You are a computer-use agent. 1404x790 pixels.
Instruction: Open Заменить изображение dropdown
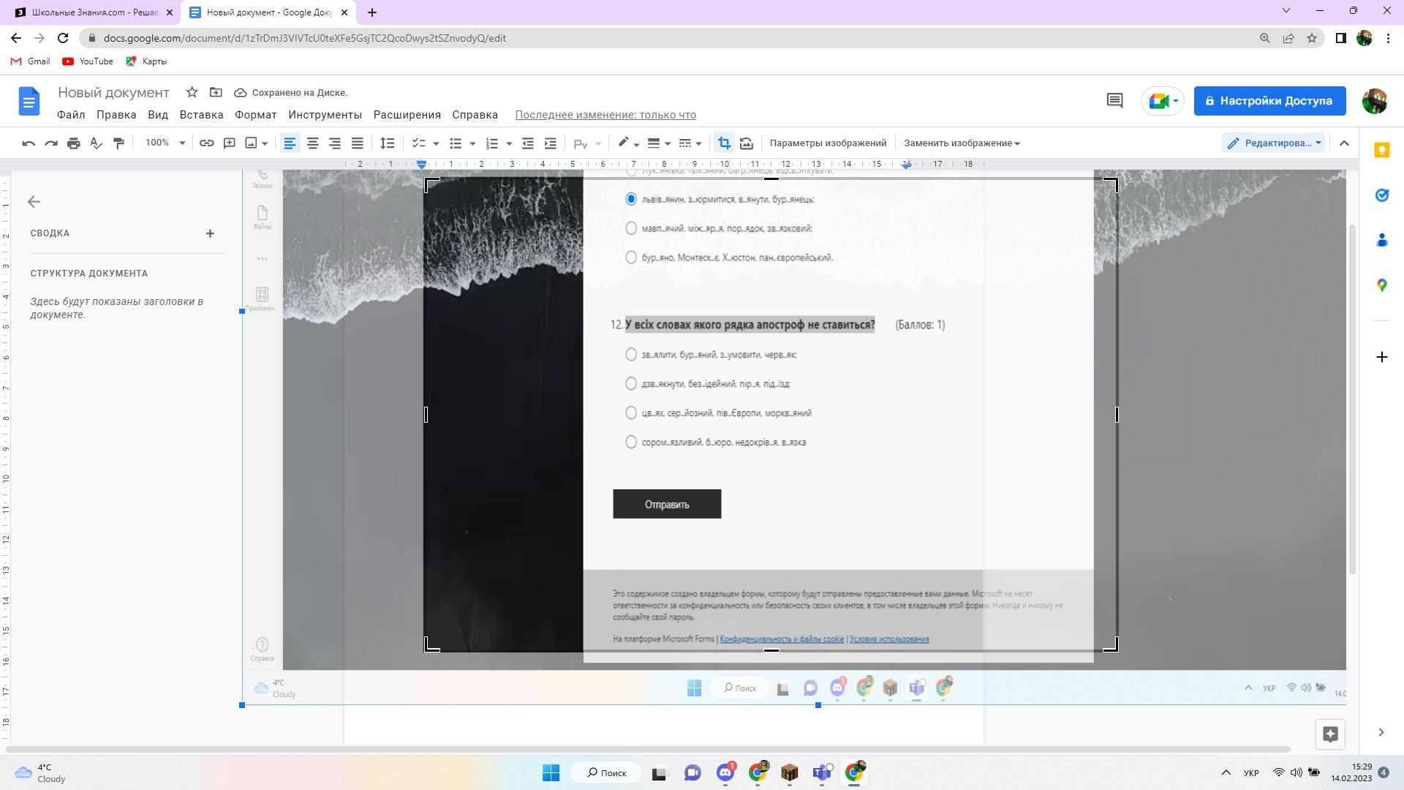coord(962,143)
